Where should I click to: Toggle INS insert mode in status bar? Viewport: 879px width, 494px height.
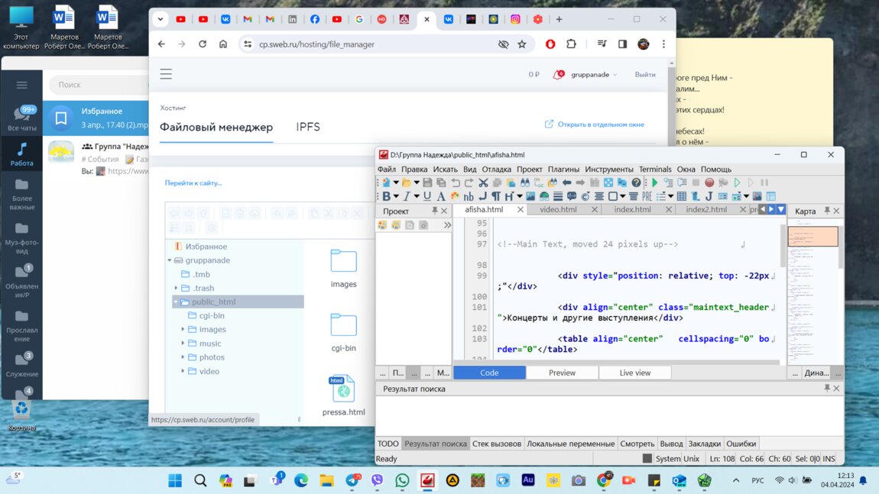click(x=829, y=459)
